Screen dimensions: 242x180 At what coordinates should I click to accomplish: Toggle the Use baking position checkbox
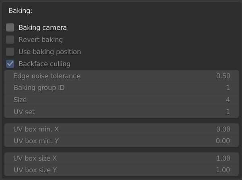point(10,52)
